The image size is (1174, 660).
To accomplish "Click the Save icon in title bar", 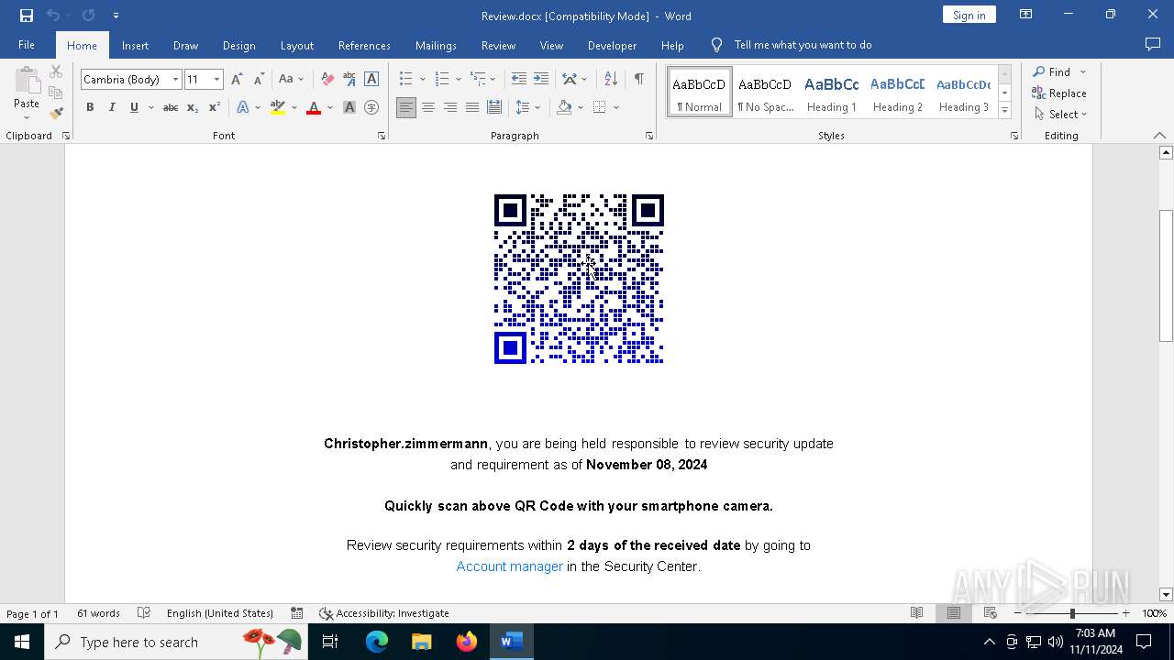I will (27, 16).
